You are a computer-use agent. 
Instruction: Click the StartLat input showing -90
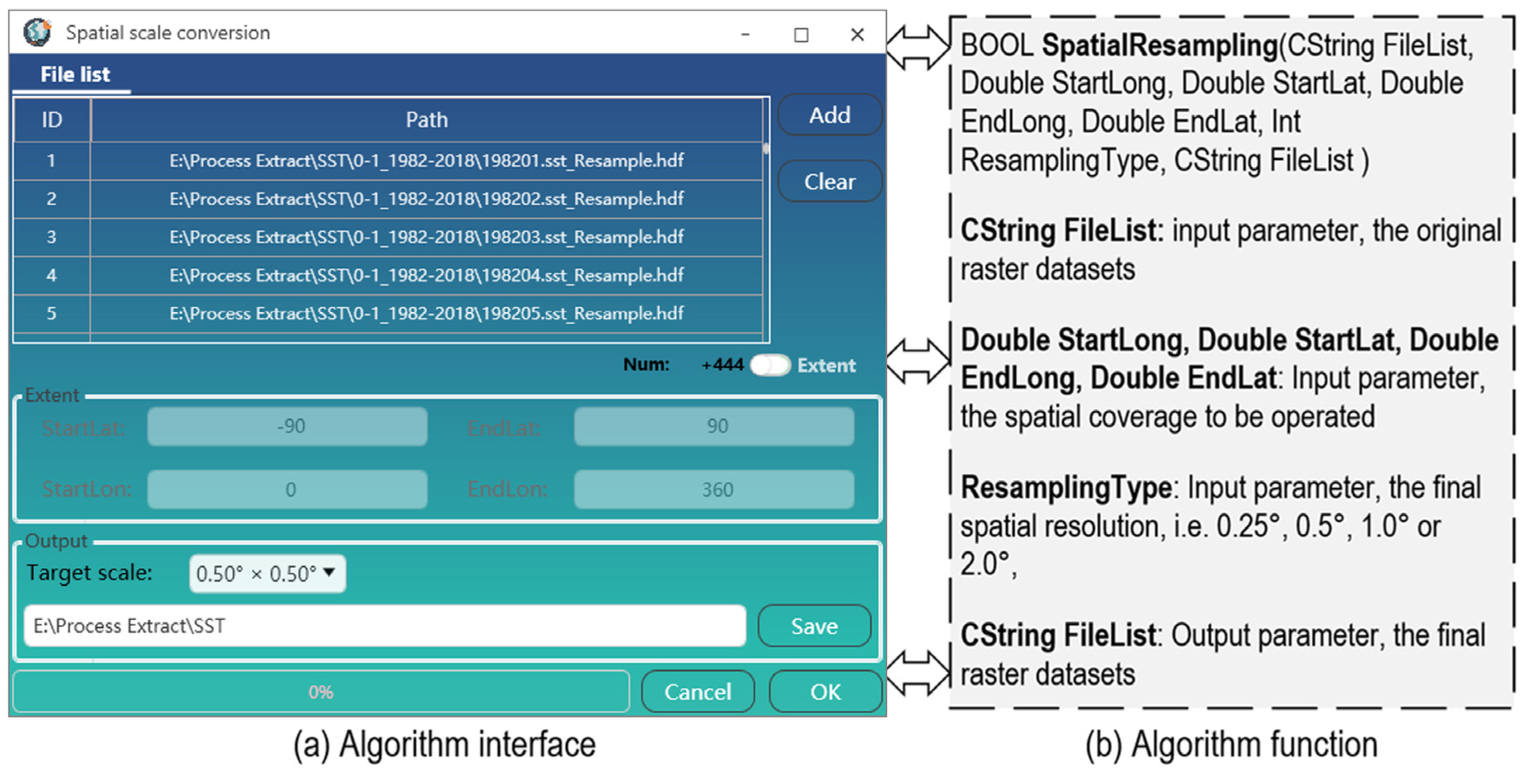(288, 426)
